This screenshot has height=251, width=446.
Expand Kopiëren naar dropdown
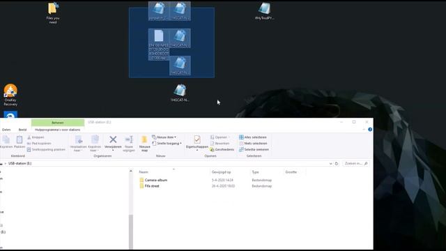point(95,149)
